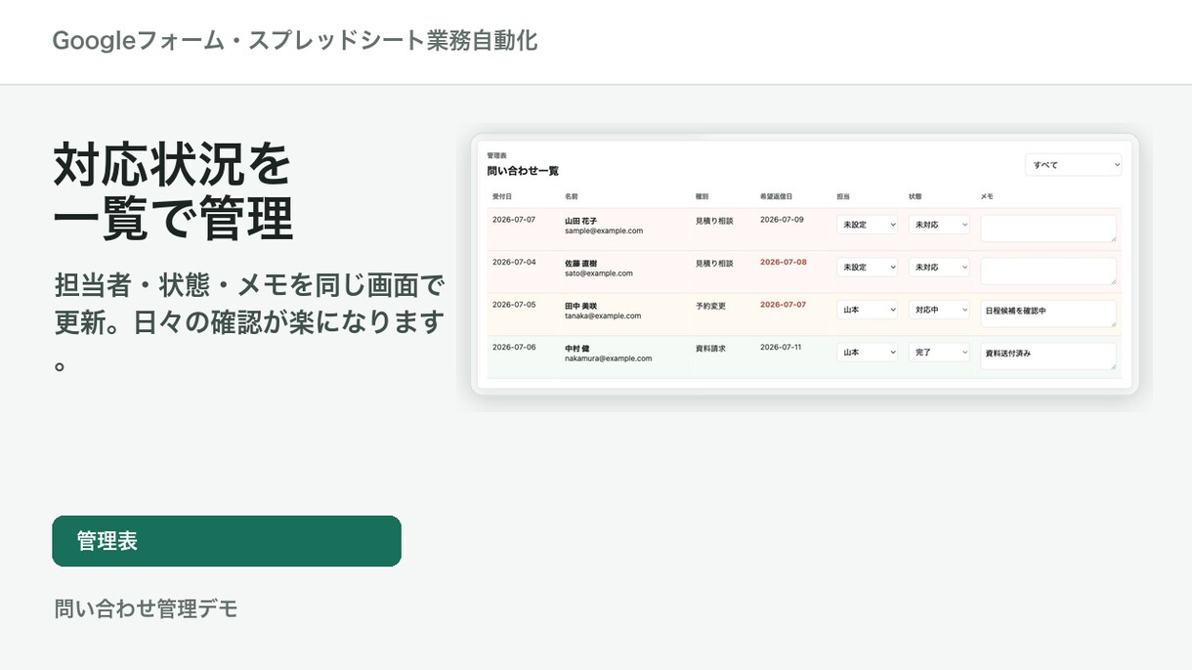1192x670 pixels.
Task: Click the name 佐藤 直樹
Action: [x=580, y=263]
